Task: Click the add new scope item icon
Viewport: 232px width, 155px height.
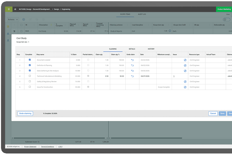Action: coord(23,19)
